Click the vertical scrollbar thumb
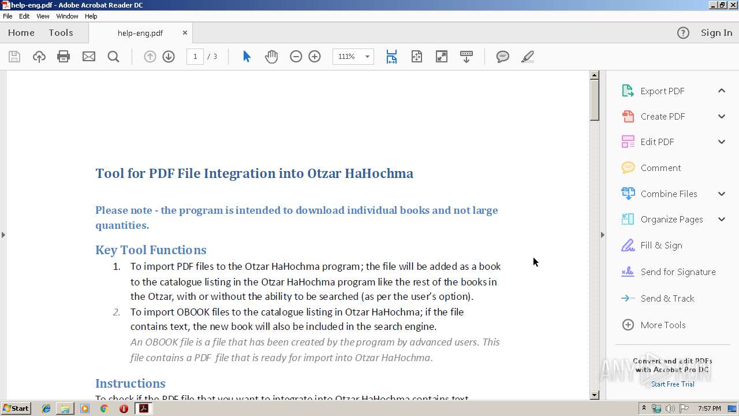This screenshot has width=739, height=416. [x=594, y=100]
